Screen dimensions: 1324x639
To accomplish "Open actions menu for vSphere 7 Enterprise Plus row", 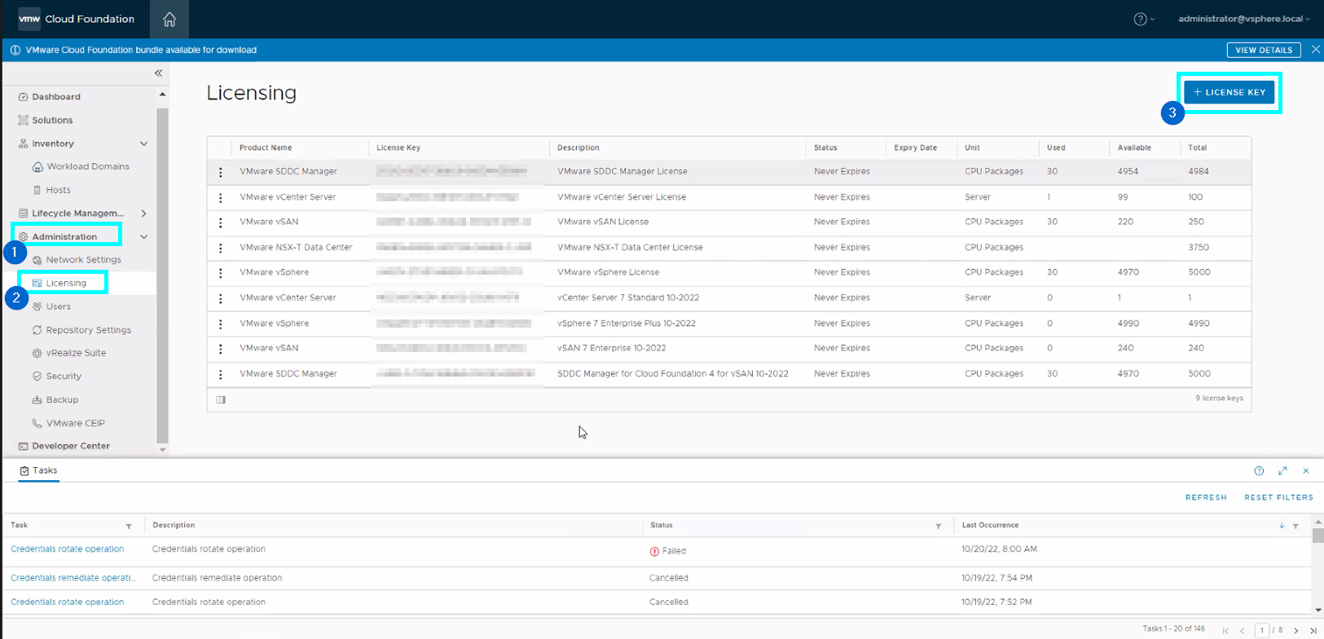I will pos(220,324).
